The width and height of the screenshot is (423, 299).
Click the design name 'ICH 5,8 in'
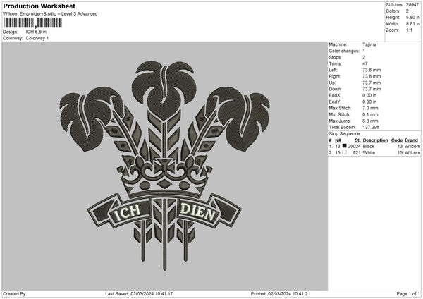point(36,32)
